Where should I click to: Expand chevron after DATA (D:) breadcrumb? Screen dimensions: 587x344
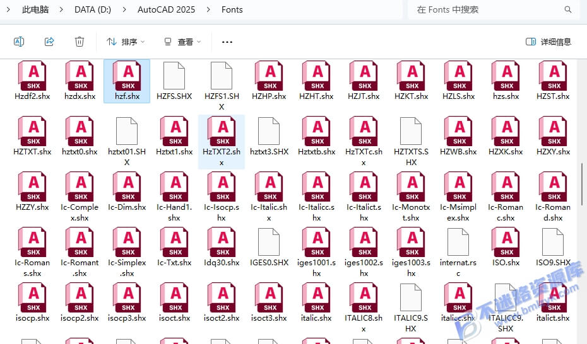point(124,9)
